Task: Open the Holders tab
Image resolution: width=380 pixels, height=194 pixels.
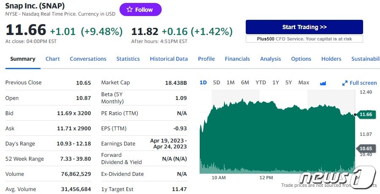Action: tap(331, 59)
